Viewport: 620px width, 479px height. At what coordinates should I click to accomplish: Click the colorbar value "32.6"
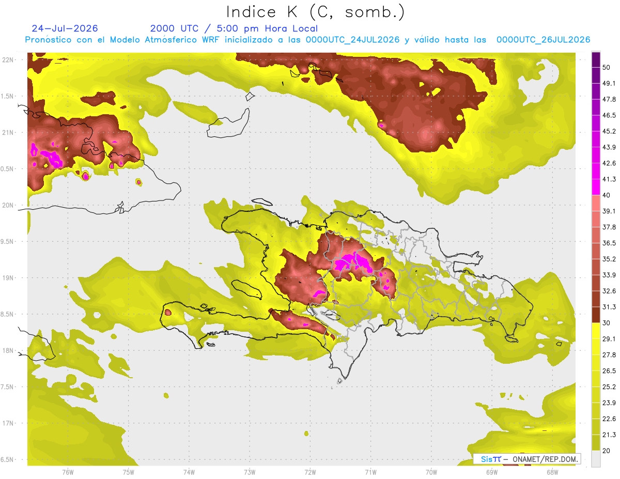click(609, 291)
